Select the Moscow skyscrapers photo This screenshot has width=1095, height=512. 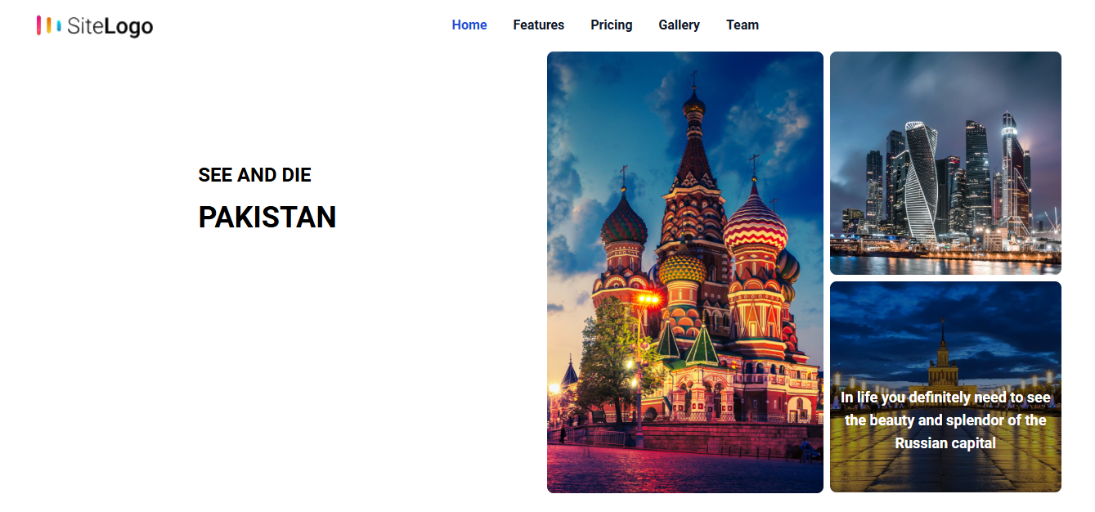tap(945, 163)
